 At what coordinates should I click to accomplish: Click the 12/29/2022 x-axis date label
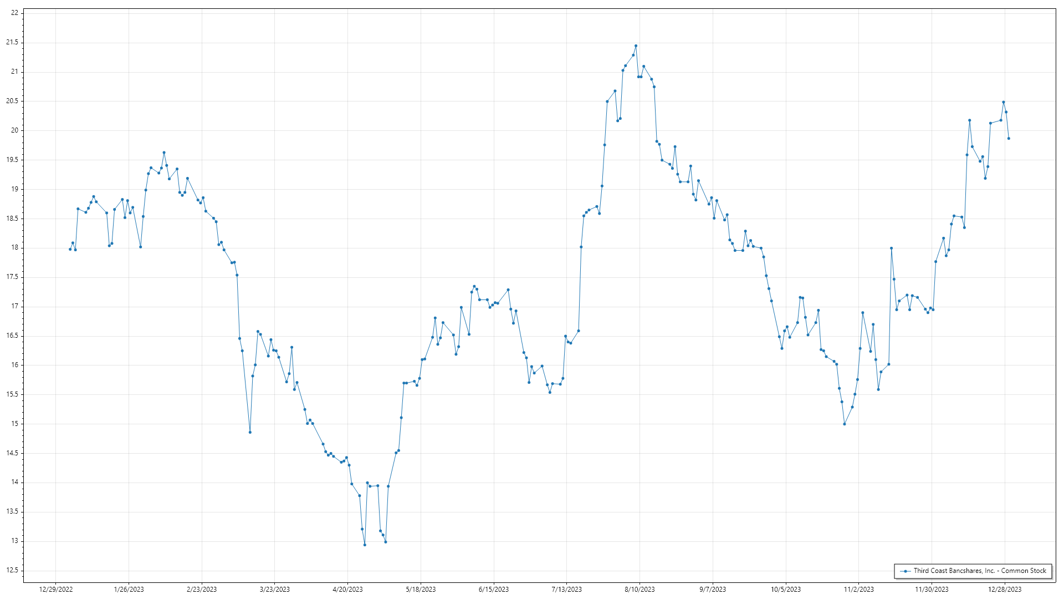click(56, 590)
